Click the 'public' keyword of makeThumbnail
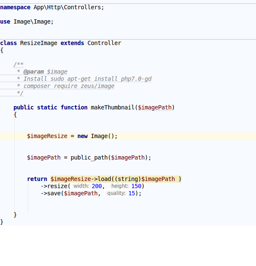 tap(24, 108)
